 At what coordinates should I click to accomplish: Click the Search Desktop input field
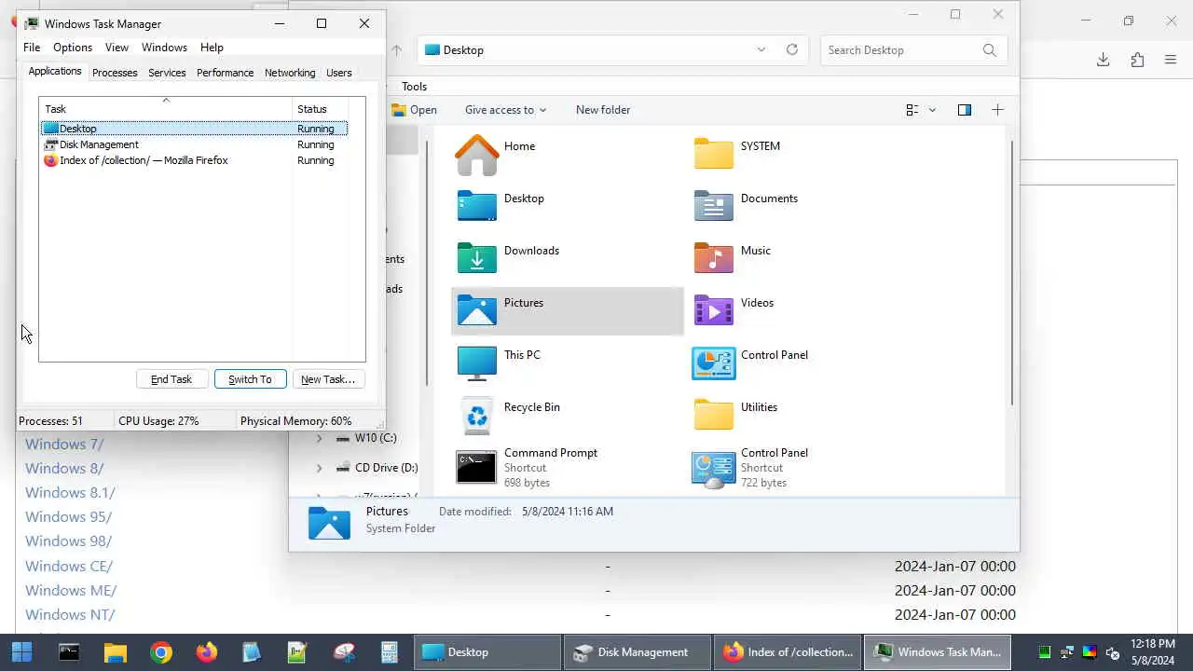(x=901, y=50)
